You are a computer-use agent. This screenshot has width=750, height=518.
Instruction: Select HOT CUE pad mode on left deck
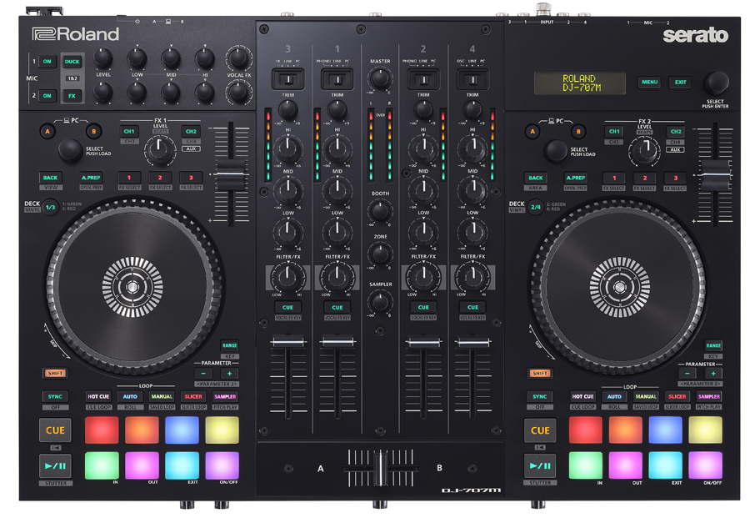98,396
